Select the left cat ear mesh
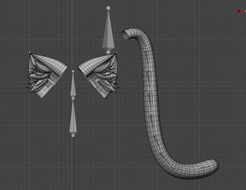The height and width of the screenshot is (190, 246). coord(47,76)
